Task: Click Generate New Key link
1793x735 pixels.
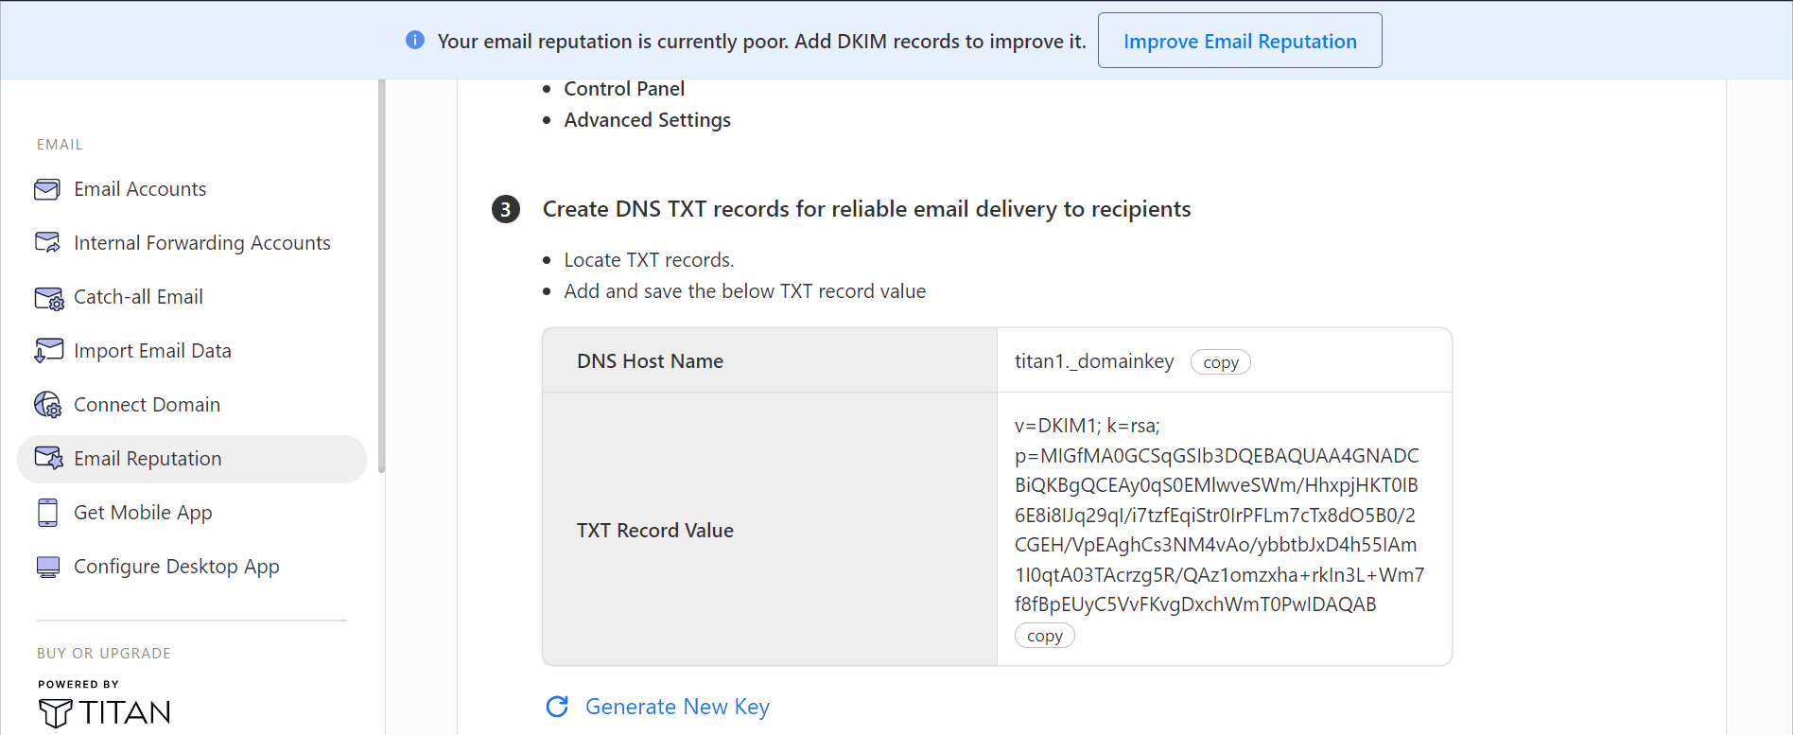Action: tap(677, 707)
